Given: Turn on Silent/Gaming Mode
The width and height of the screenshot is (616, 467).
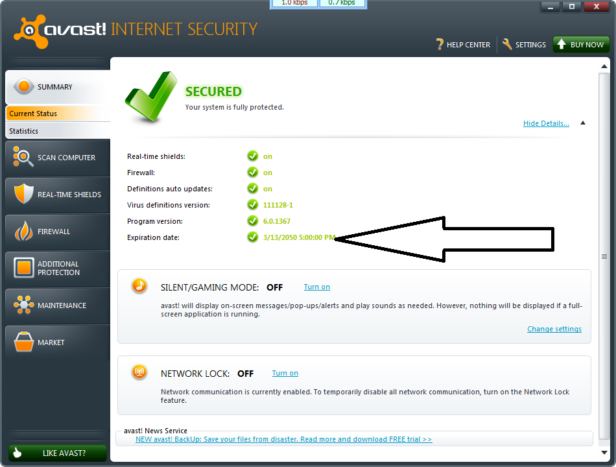Looking at the screenshot, I should pos(316,287).
